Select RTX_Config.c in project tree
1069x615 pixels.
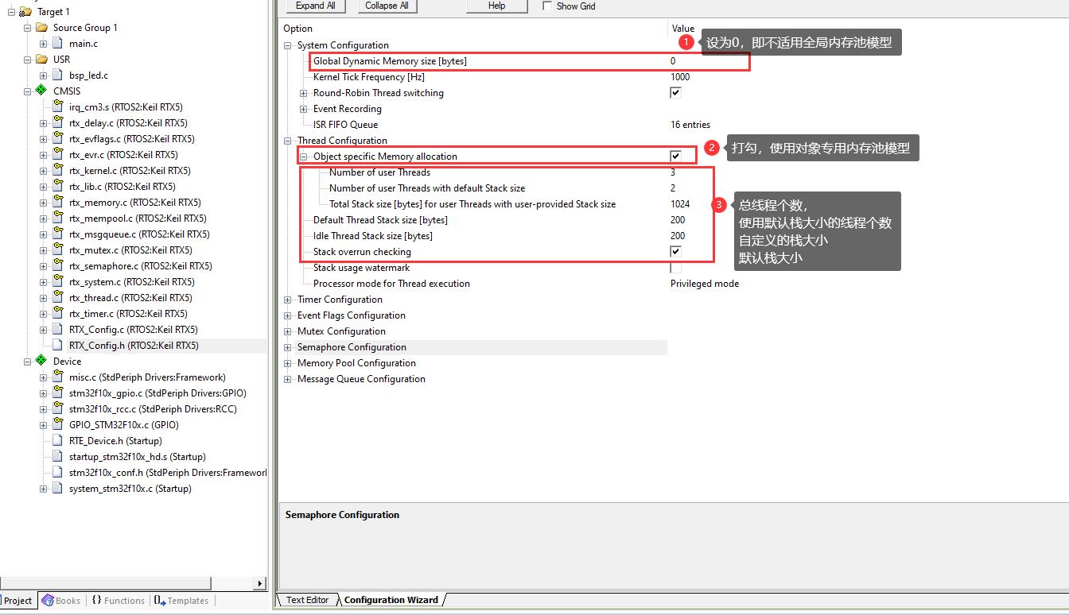click(x=133, y=330)
